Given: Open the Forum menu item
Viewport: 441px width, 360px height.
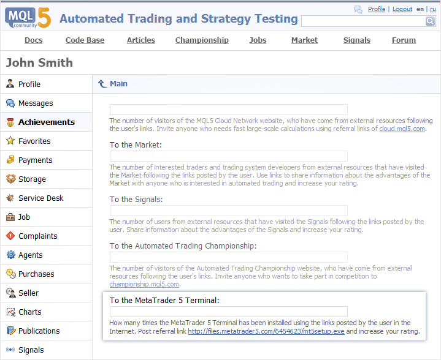Looking at the screenshot, I should (404, 40).
